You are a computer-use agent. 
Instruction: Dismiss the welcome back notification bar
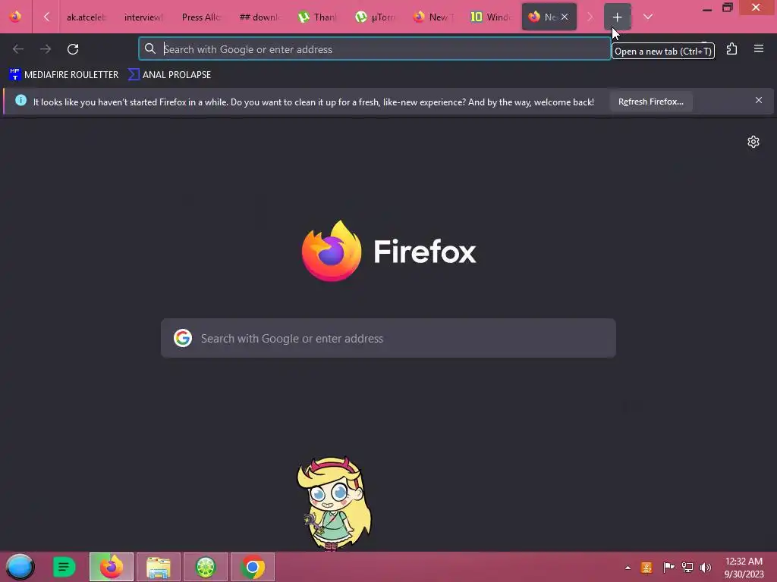pyautogui.click(x=759, y=101)
